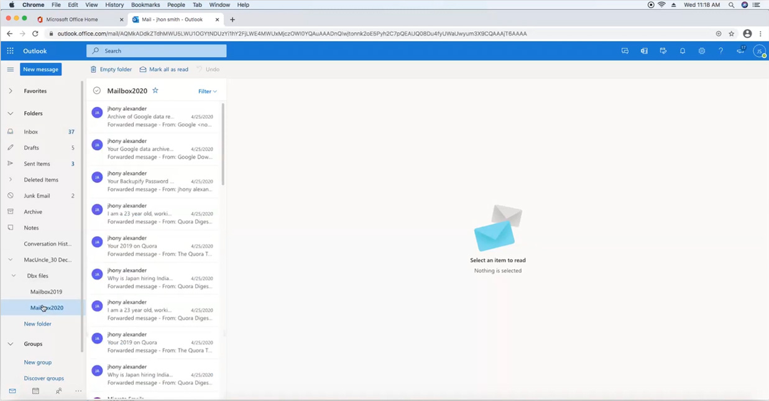Screen dimensions: 769x401
Task: Open the JS profile avatar
Action: (x=759, y=51)
